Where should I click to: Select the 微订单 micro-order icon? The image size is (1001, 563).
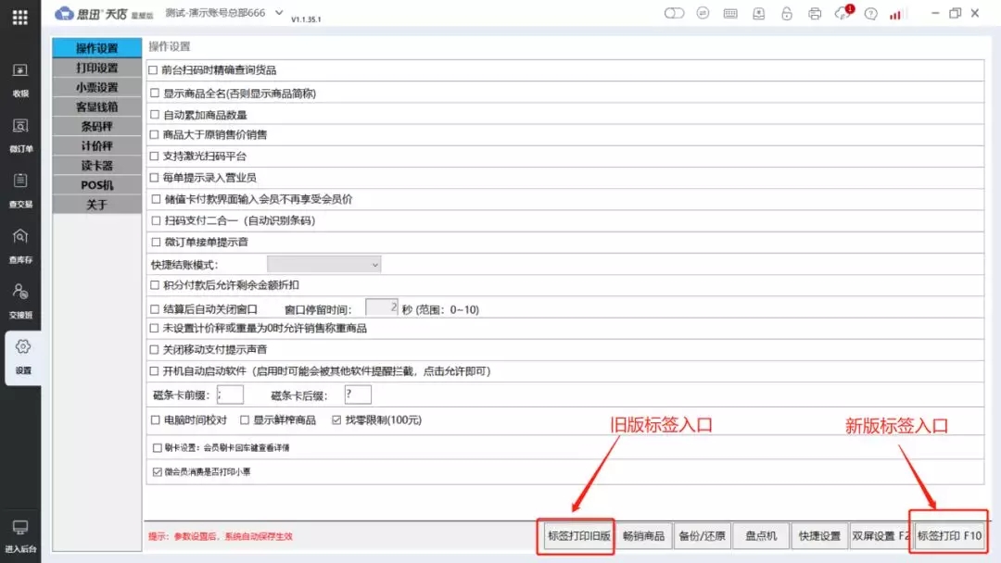click(x=21, y=136)
